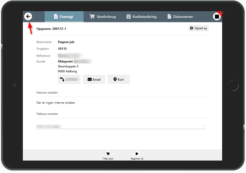Select the Oversigt tab
The image size is (246, 173).
[64, 17]
